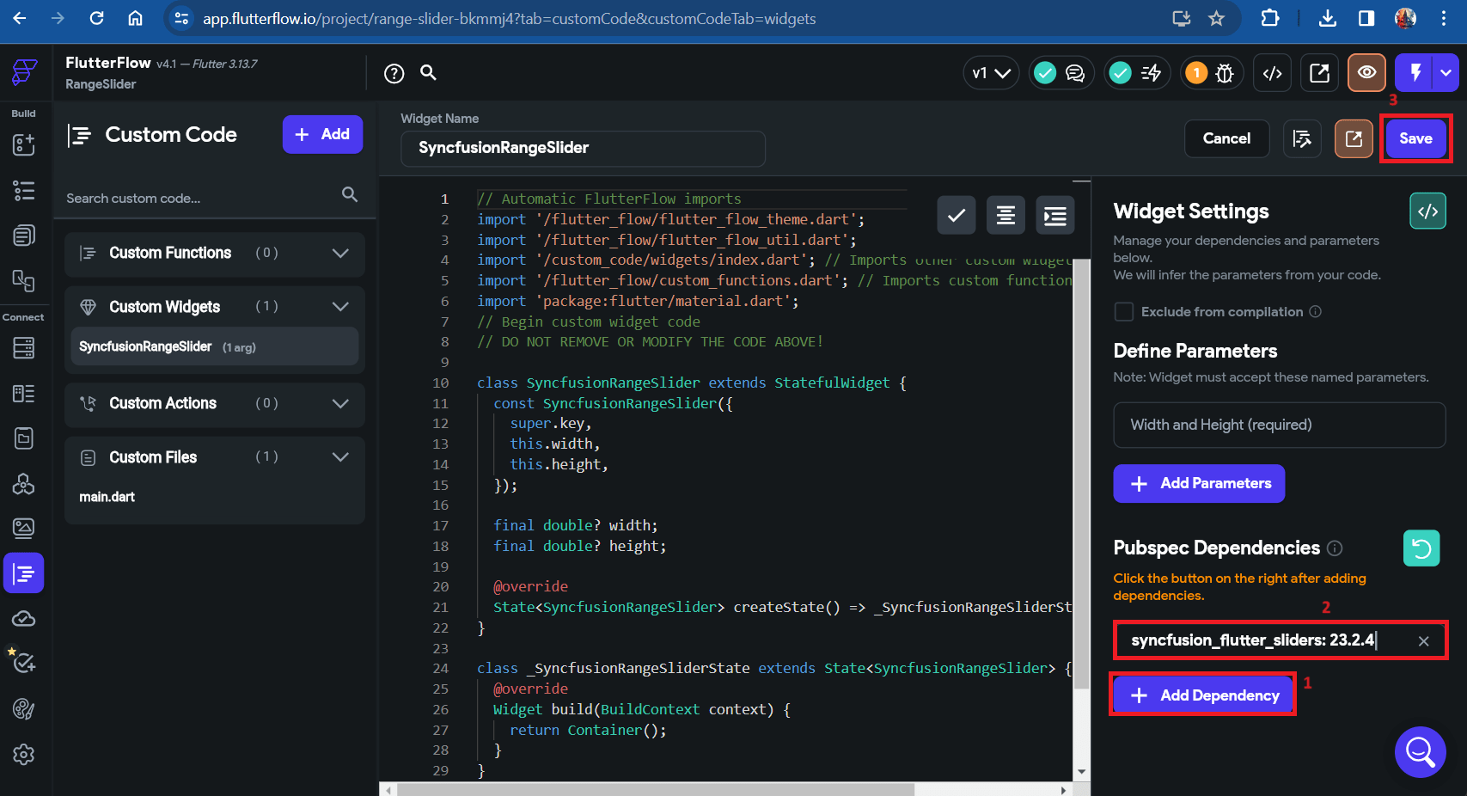Open the Custom Code sidebar icon
The width and height of the screenshot is (1467, 796).
[x=24, y=573]
